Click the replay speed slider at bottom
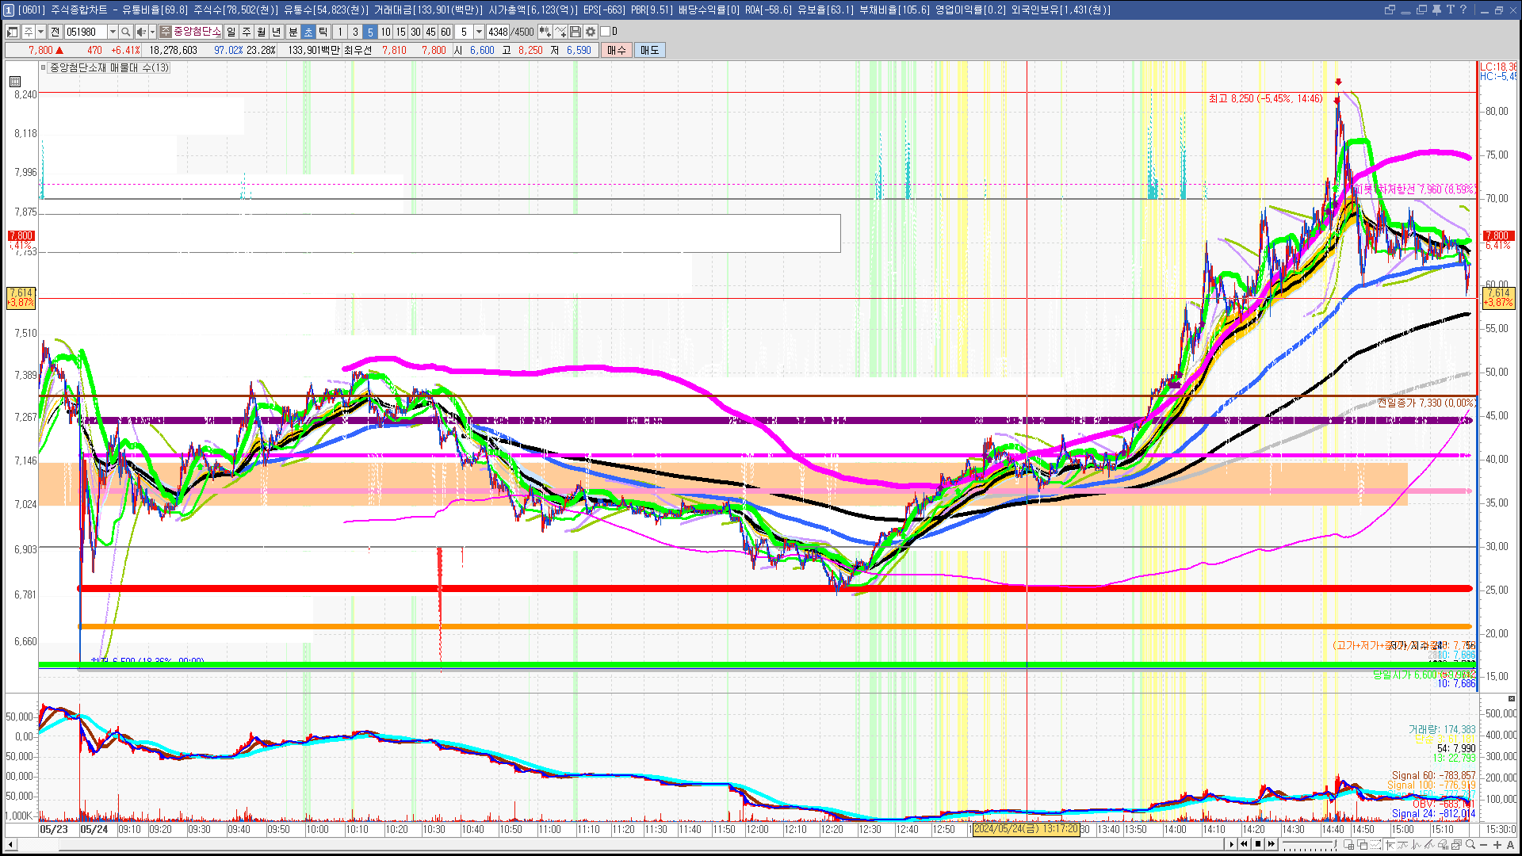1522x856 pixels. pyautogui.click(x=1310, y=844)
